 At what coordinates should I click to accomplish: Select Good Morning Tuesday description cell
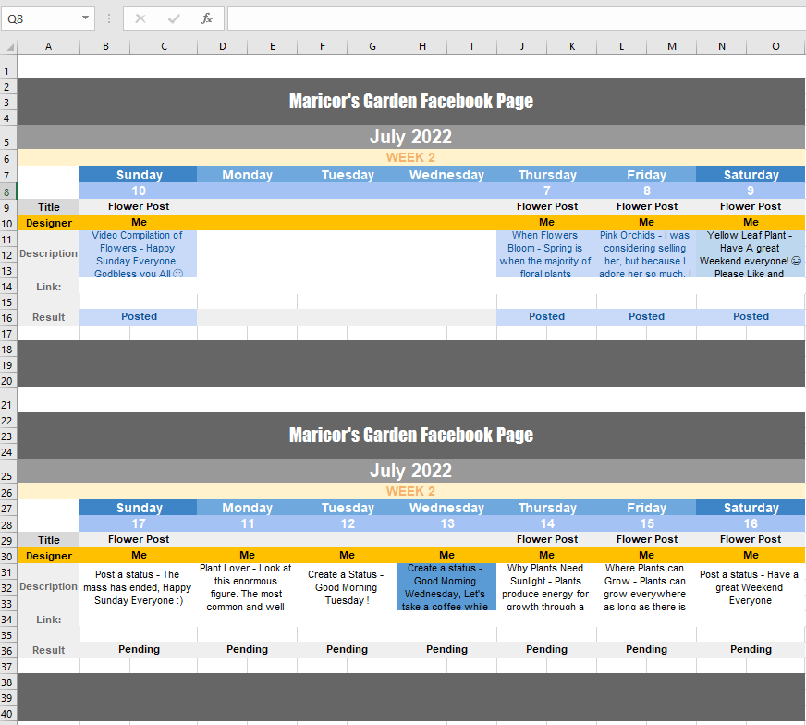[347, 587]
